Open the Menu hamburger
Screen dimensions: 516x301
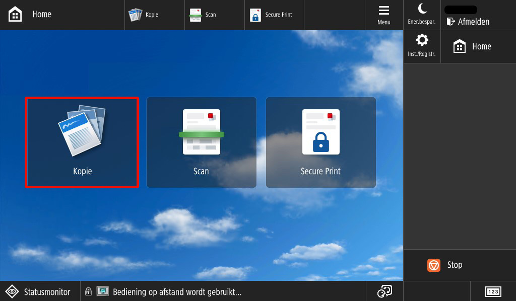tap(384, 14)
